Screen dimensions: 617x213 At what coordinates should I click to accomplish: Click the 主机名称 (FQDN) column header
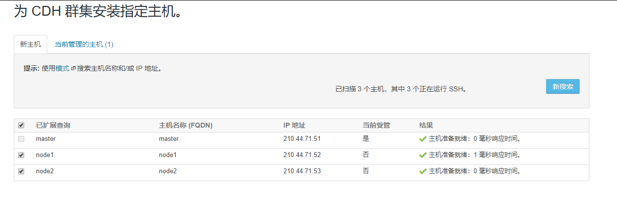tap(185, 126)
